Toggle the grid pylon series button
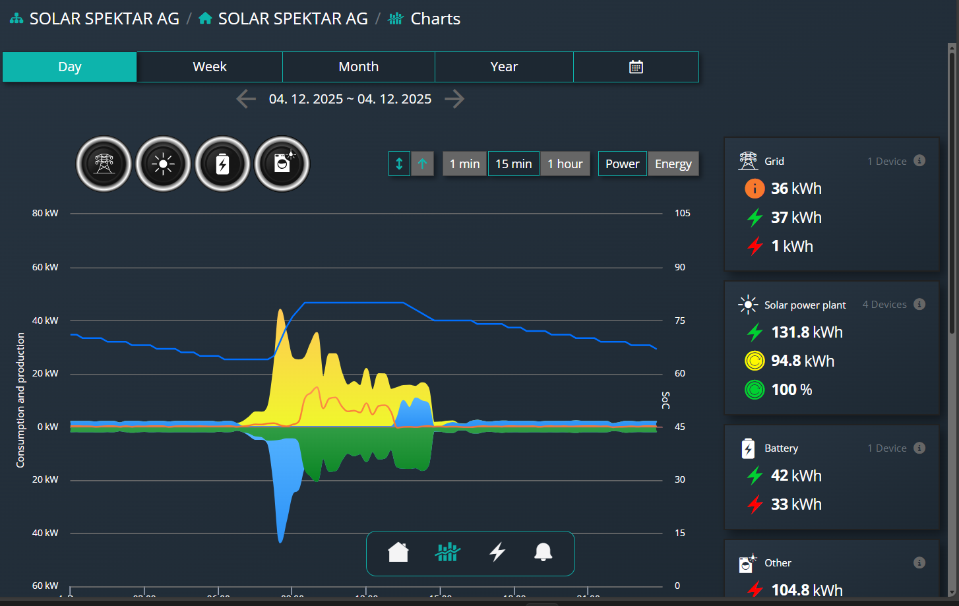The image size is (959, 606). [x=104, y=164]
